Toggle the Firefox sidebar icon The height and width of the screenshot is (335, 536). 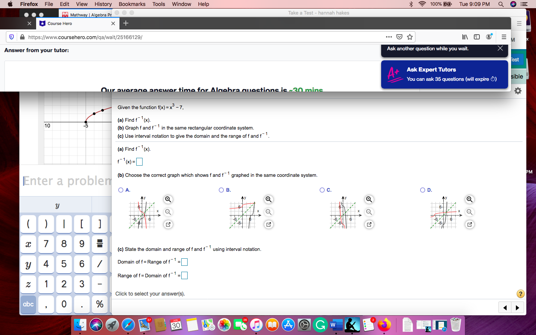coord(477,37)
